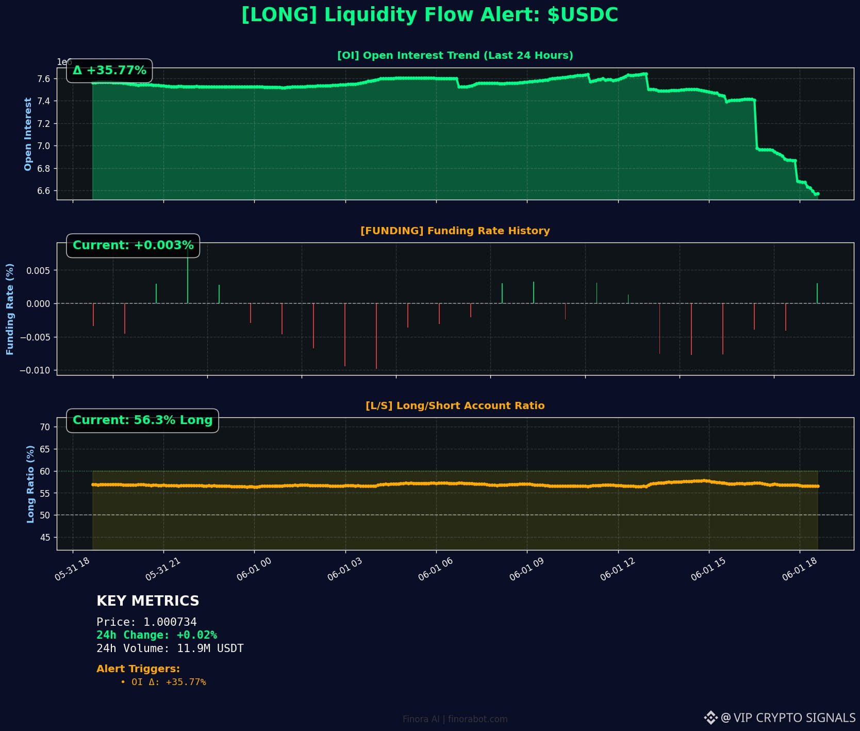Select the "[OI] Open Interest Trend (Last 24 Hours)" heading
The width and height of the screenshot is (860, 731).
455,55
